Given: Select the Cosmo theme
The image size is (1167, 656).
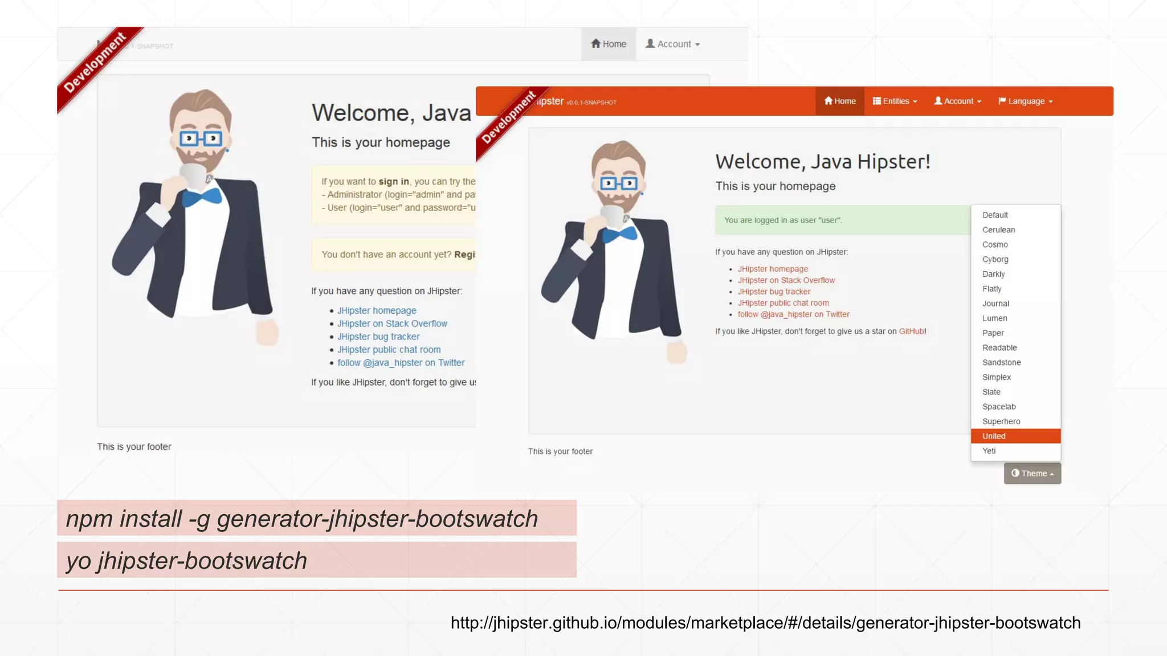Looking at the screenshot, I should pos(1015,244).
